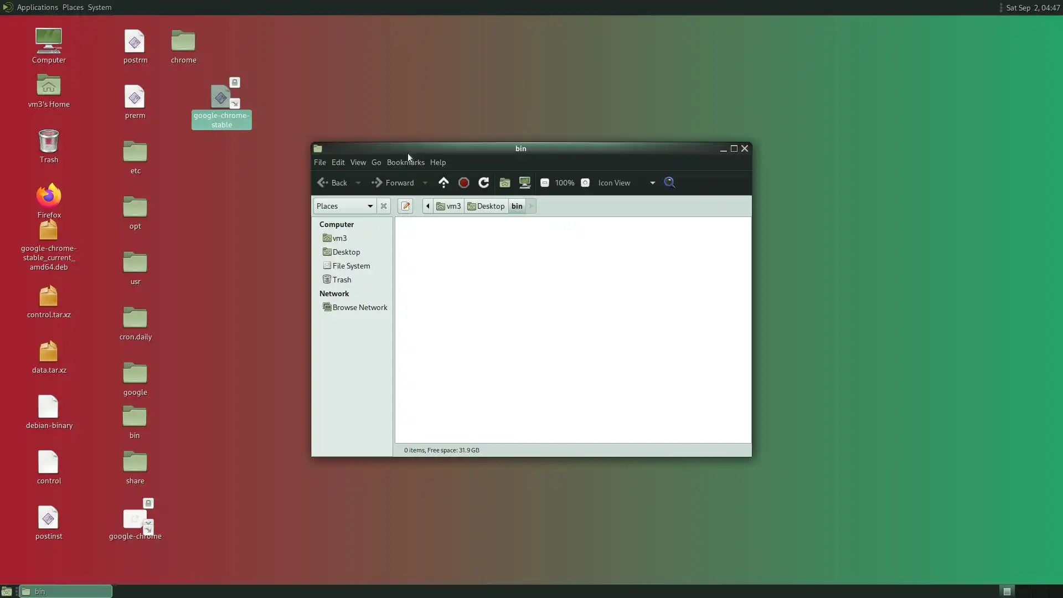Open the Applications menu in top panel
1063x598 pixels.
pyautogui.click(x=37, y=7)
